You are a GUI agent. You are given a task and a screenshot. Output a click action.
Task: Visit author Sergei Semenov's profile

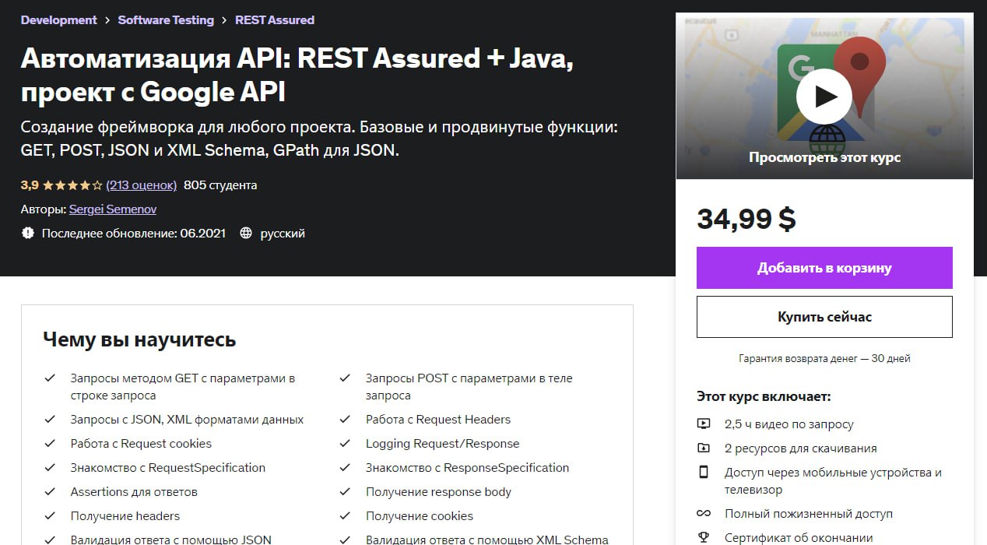point(113,209)
